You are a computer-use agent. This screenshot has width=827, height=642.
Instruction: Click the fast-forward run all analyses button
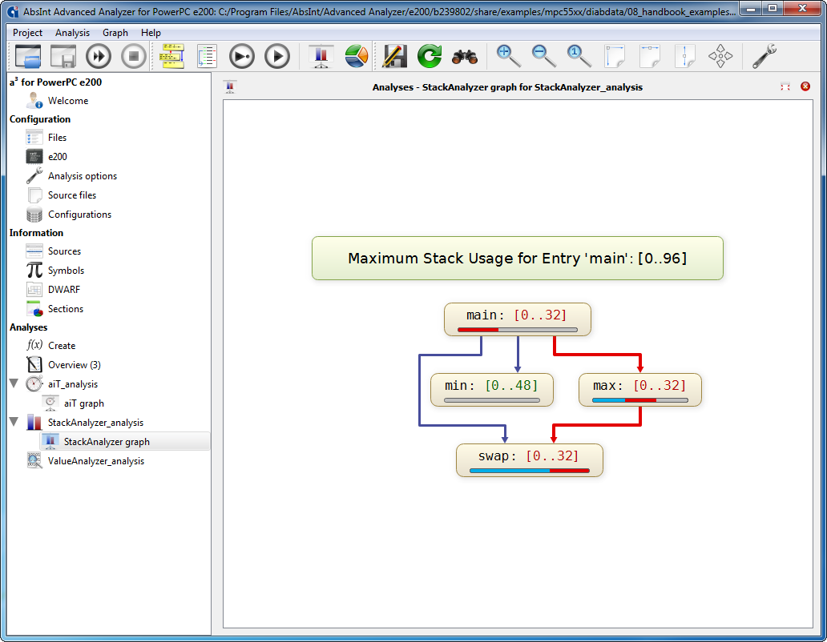[x=99, y=56]
